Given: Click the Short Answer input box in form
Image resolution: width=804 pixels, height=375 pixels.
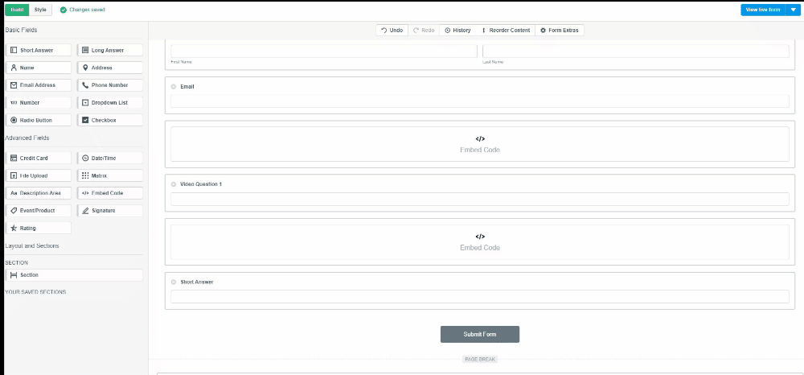Looking at the screenshot, I should tap(480, 296).
